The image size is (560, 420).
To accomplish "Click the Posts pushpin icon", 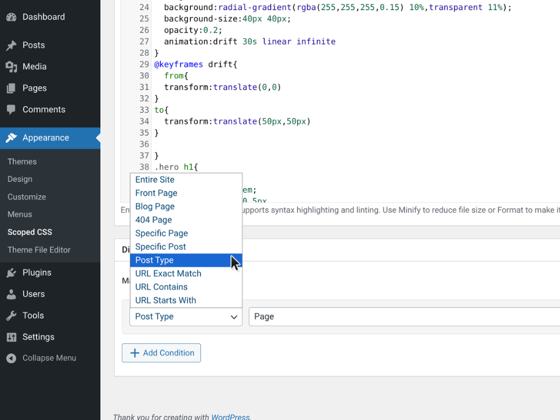I will [x=11, y=45].
